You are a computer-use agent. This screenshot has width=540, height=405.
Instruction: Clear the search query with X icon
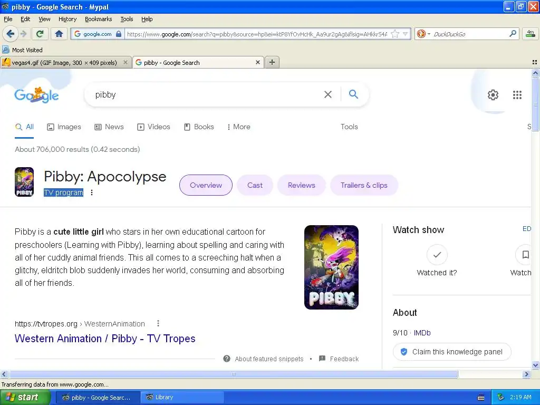point(328,94)
